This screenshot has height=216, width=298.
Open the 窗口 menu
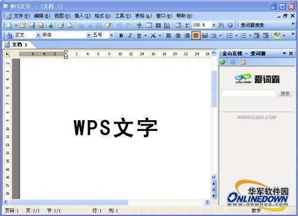pyautogui.click(x=164, y=15)
